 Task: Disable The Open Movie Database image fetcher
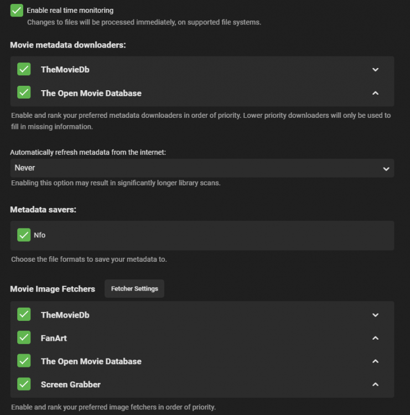click(x=24, y=361)
